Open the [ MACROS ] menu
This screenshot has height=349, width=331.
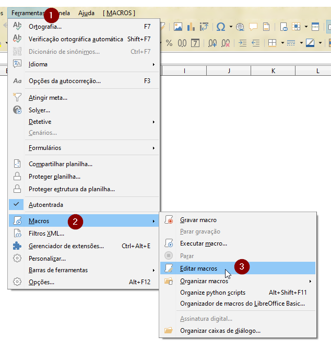(x=119, y=13)
